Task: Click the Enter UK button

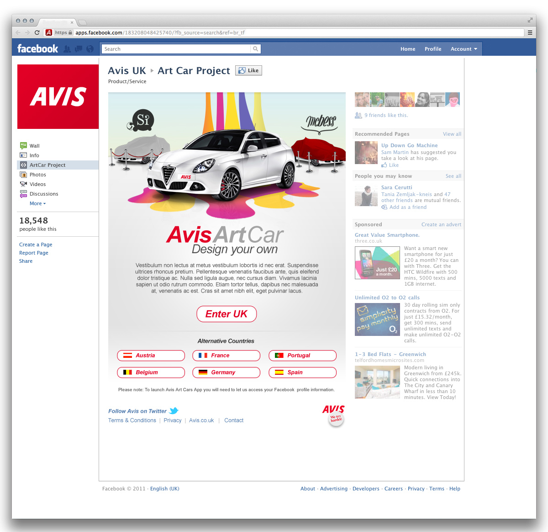Action: (x=227, y=314)
